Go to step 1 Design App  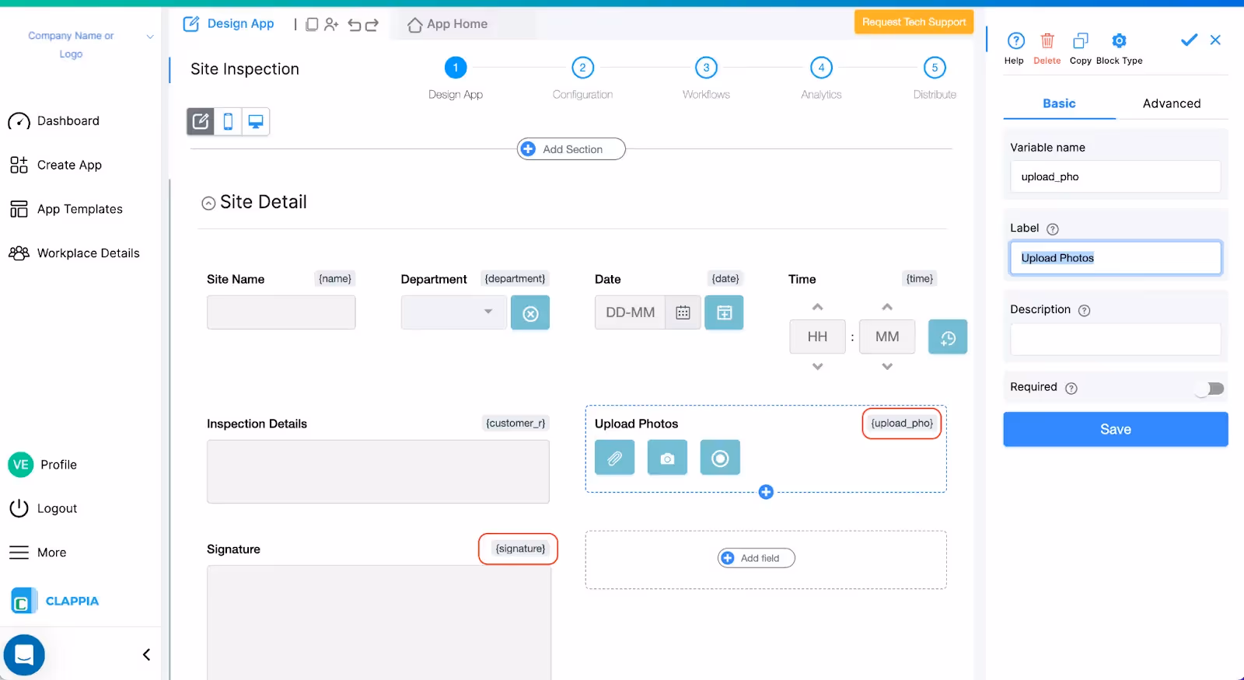pyautogui.click(x=456, y=68)
